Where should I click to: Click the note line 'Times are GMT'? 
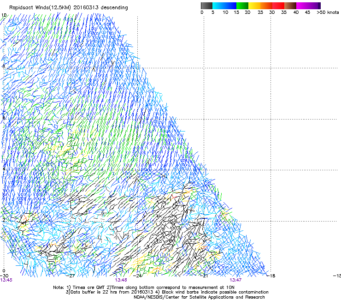click(88, 288)
